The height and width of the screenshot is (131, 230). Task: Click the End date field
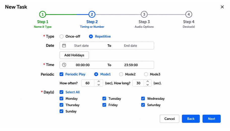click(130, 46)
